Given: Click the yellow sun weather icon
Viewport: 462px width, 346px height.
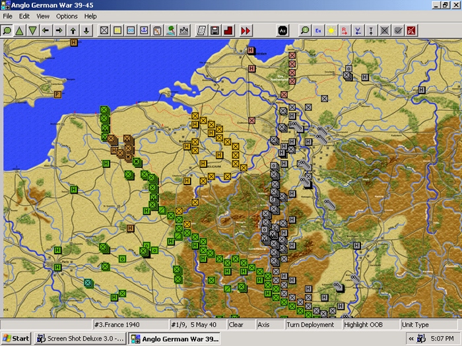Looking at the screenshot, I should click(x=331, y=30).
